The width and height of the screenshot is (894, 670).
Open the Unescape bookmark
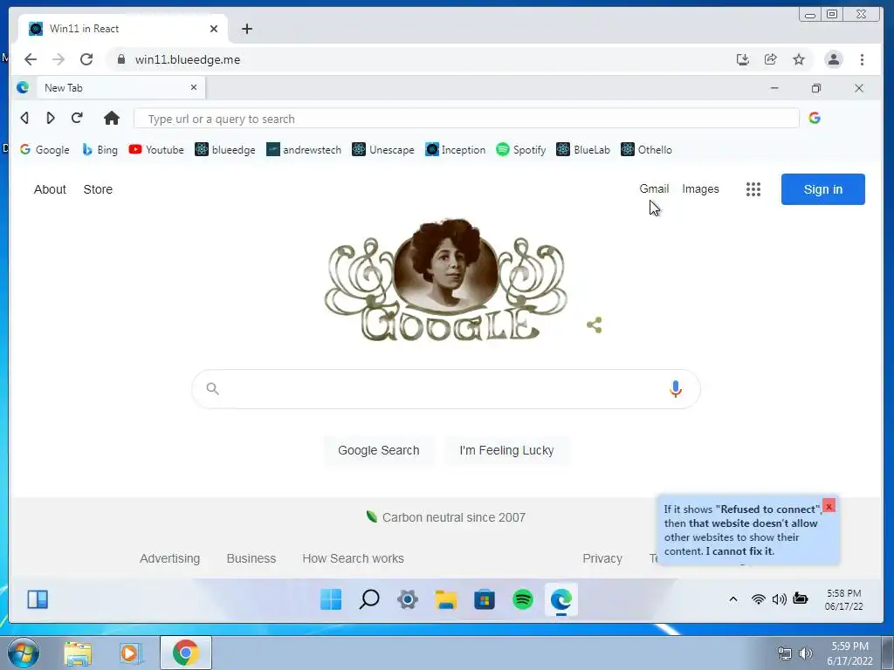383,150
